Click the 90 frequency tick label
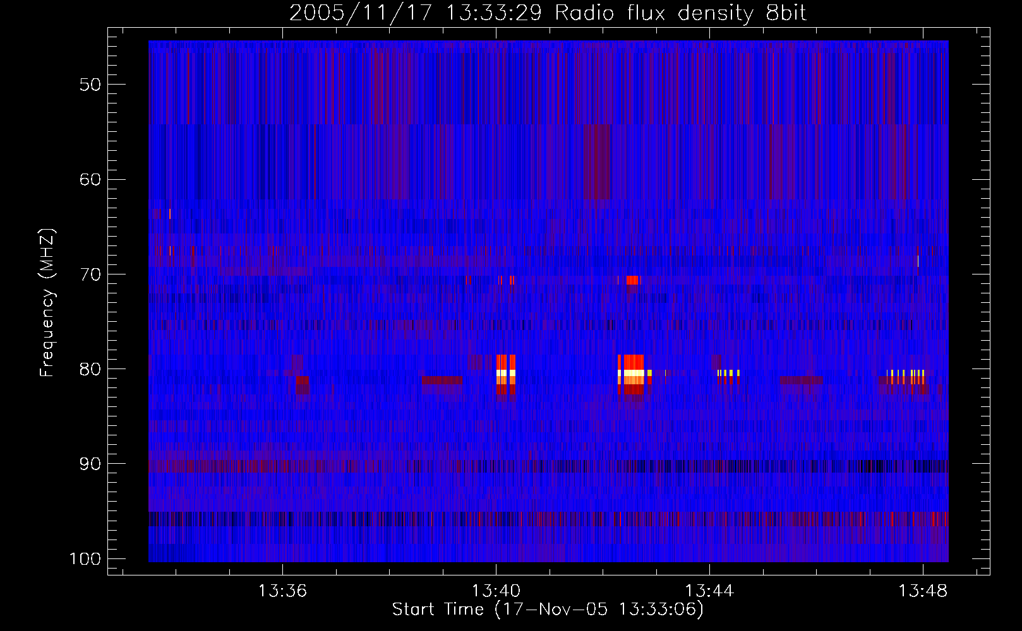Screen dimensions: 1022x631 (x=90, y=464)
